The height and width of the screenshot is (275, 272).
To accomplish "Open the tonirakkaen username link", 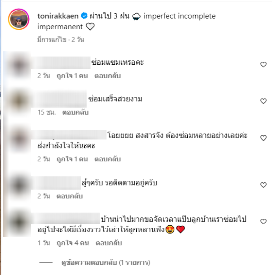I will pyautogui.click(x=58, y=16).
